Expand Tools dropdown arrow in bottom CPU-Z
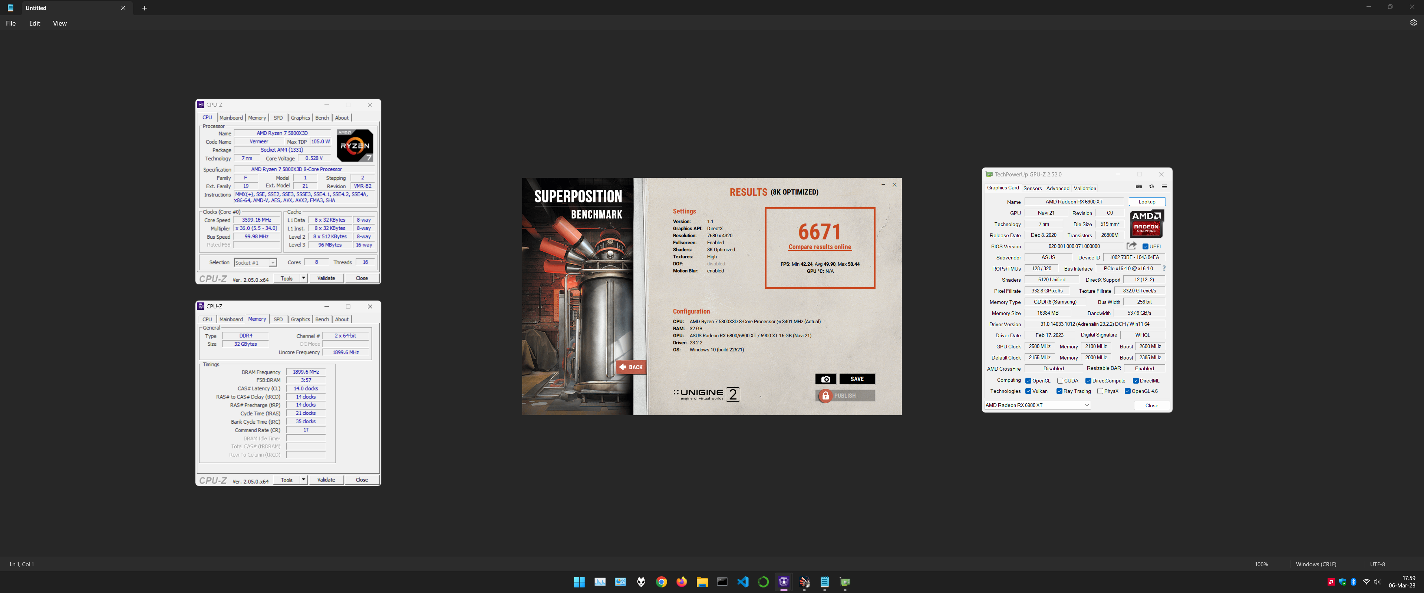The height and width of the screenshot is (593, 1424). coord(303,480)
